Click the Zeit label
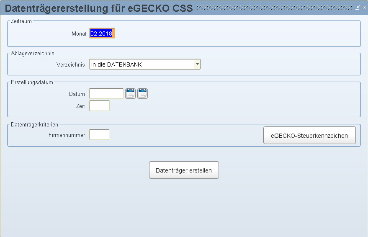The width and height of the screenshot is (368, 237). coord(80,106)
